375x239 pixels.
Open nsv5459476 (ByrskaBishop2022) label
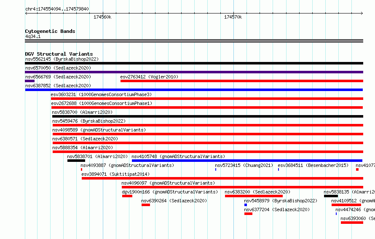[89, 121]
